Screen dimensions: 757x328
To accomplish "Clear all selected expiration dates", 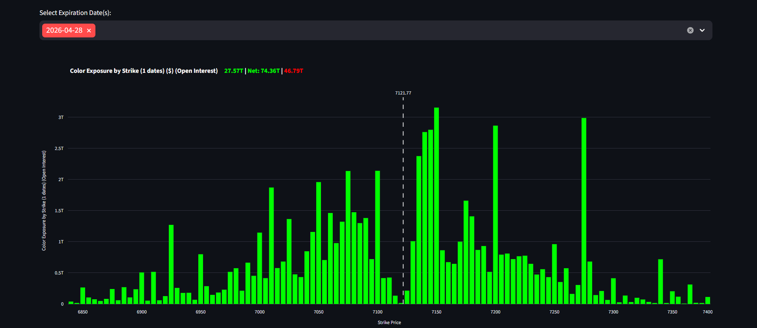I will pos(690,30).
